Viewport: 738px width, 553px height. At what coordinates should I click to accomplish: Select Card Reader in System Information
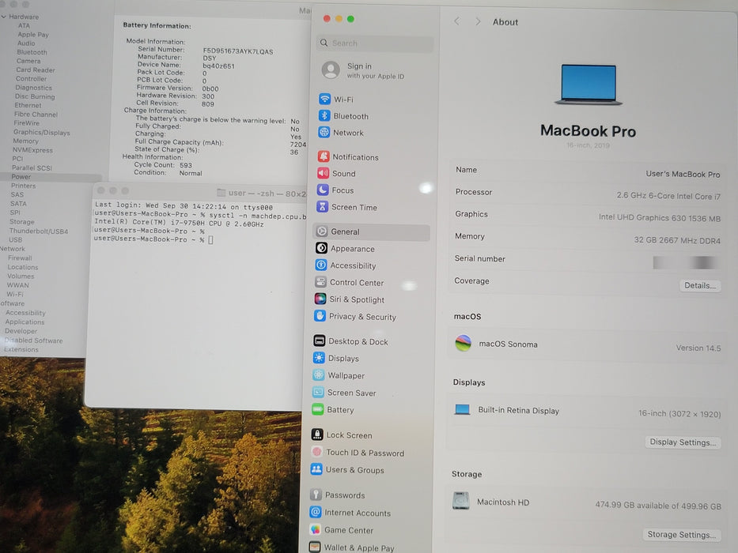coord(36,70)
